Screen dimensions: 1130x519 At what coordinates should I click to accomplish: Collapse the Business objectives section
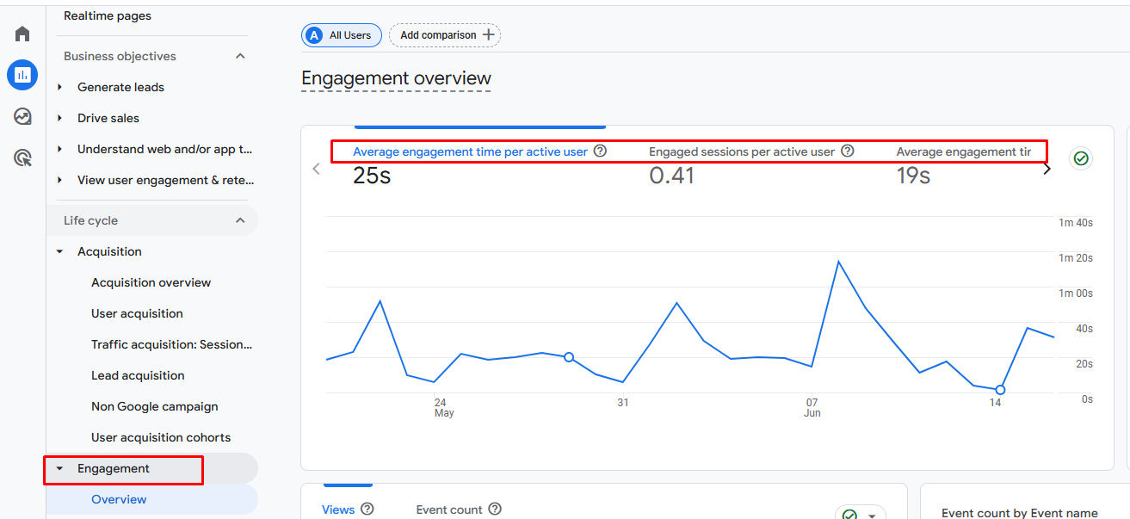pyautogui.click(x=240, y=56)
